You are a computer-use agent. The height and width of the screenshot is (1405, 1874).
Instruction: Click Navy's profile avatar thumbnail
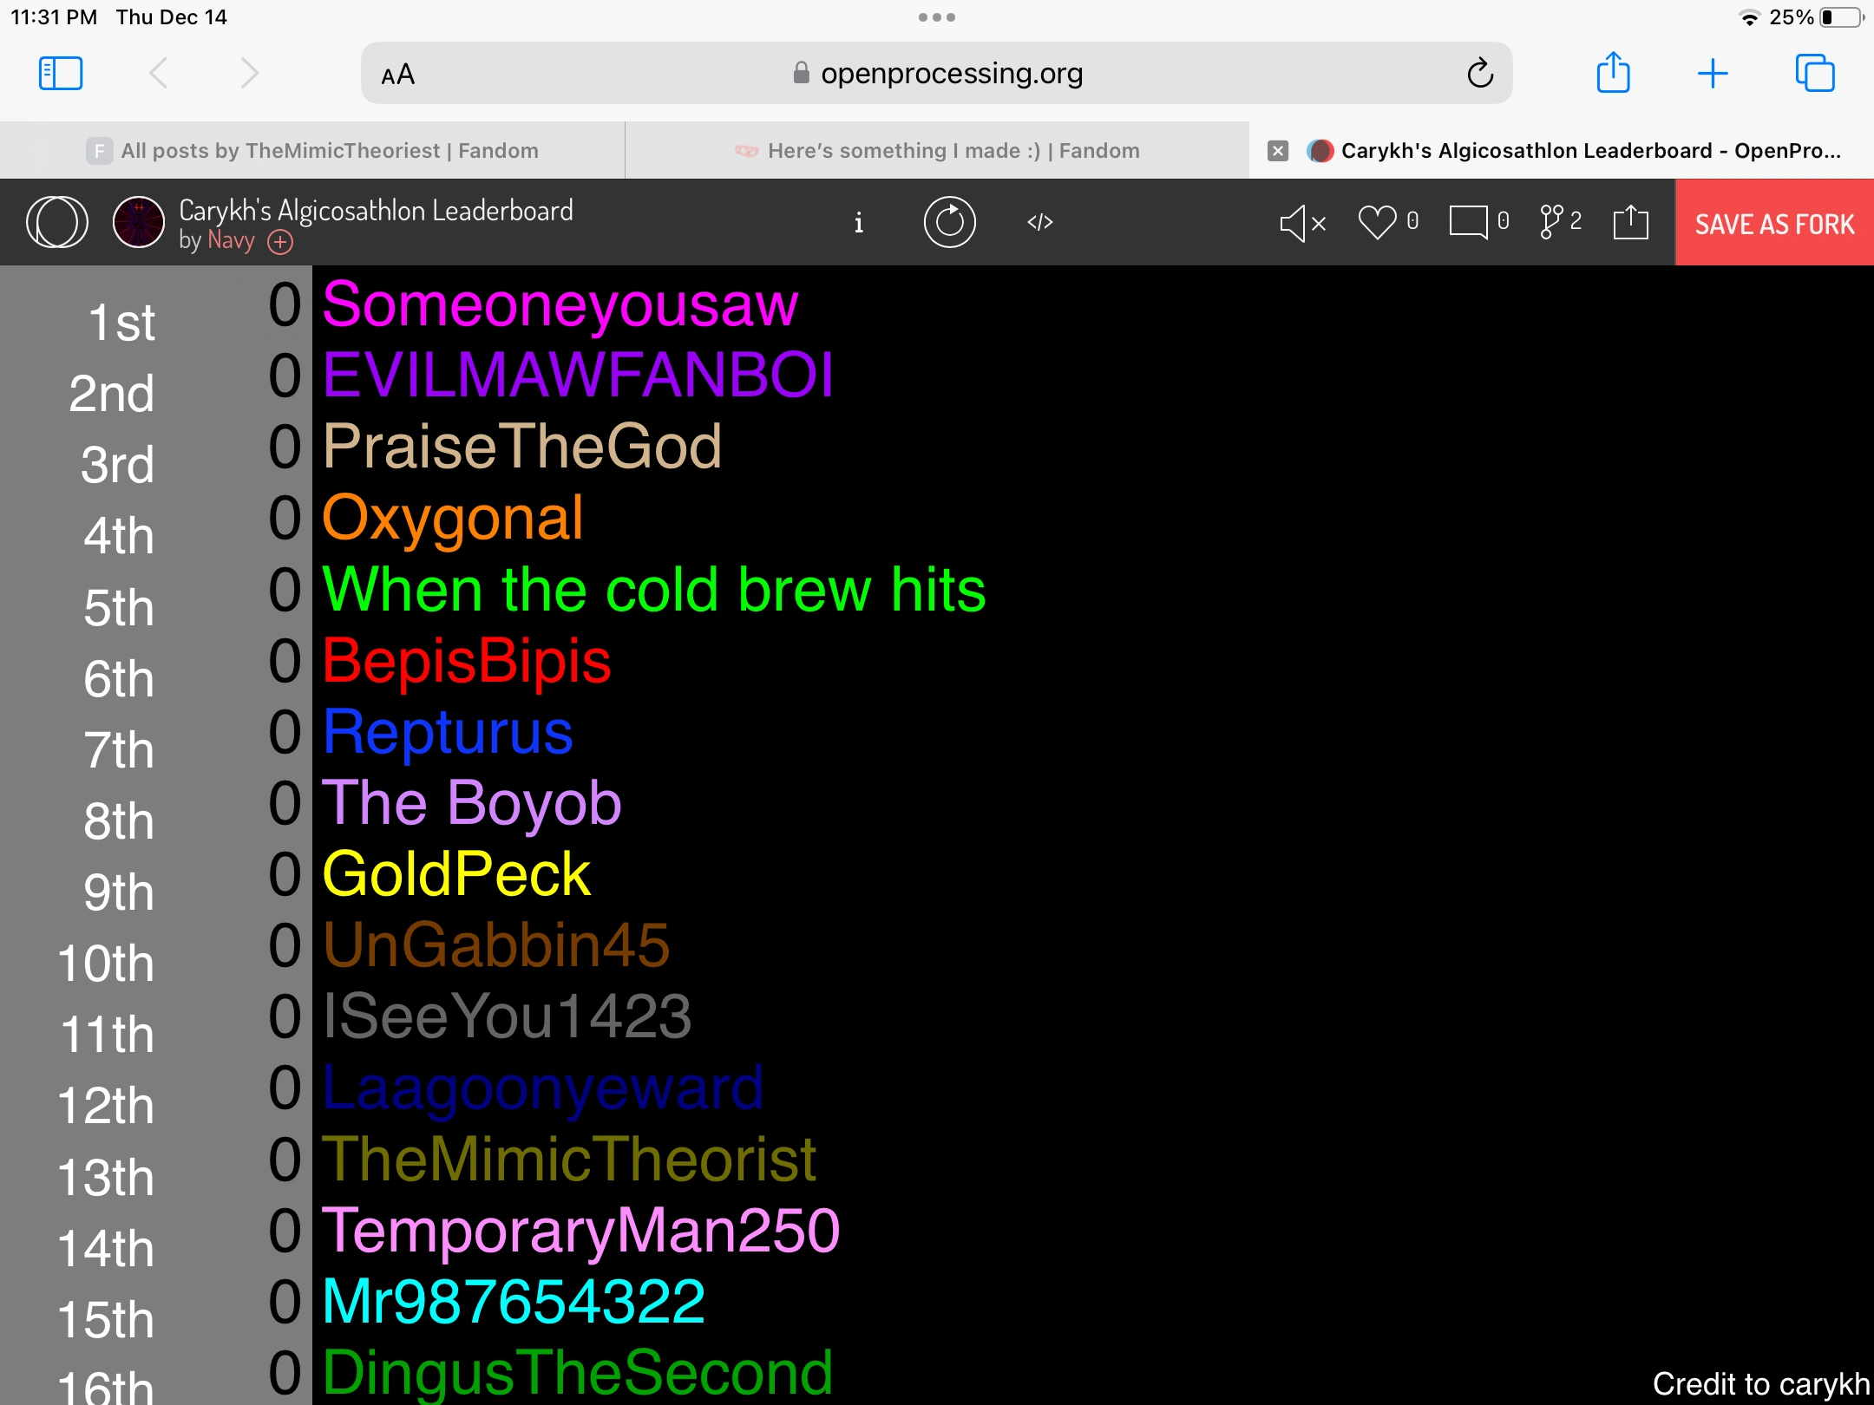click(x=139, y=222)
